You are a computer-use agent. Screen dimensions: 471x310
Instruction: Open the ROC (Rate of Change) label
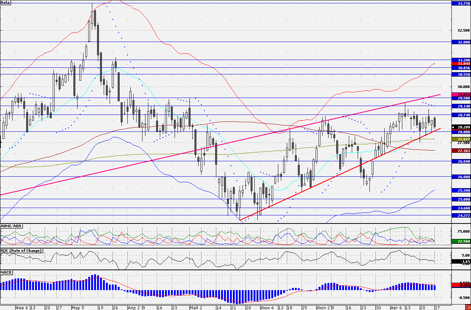(21, 250)
